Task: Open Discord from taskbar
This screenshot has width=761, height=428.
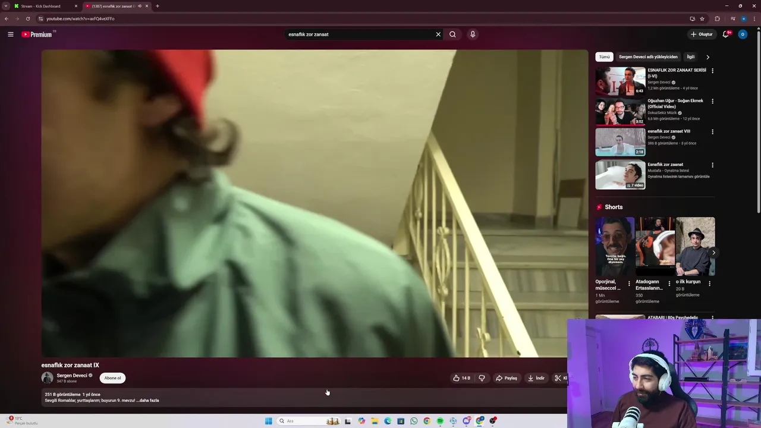Action: click(x=467, y=421)
